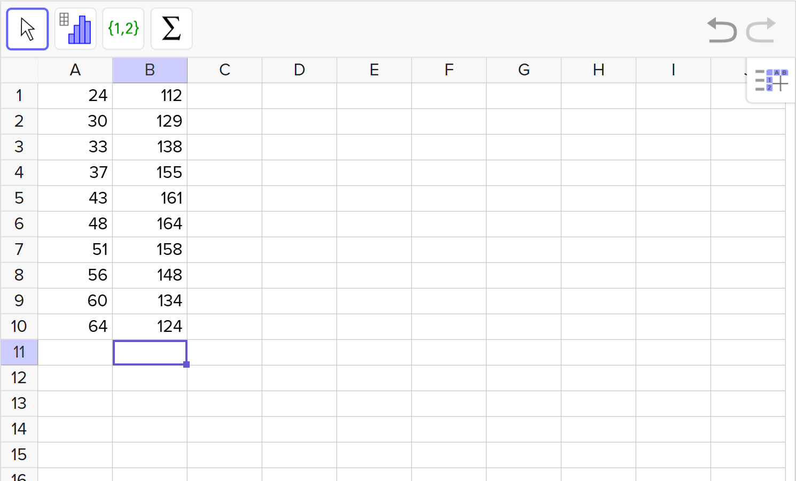Select column A header
This screenshot has height=481, width=796.
(75, 70)
